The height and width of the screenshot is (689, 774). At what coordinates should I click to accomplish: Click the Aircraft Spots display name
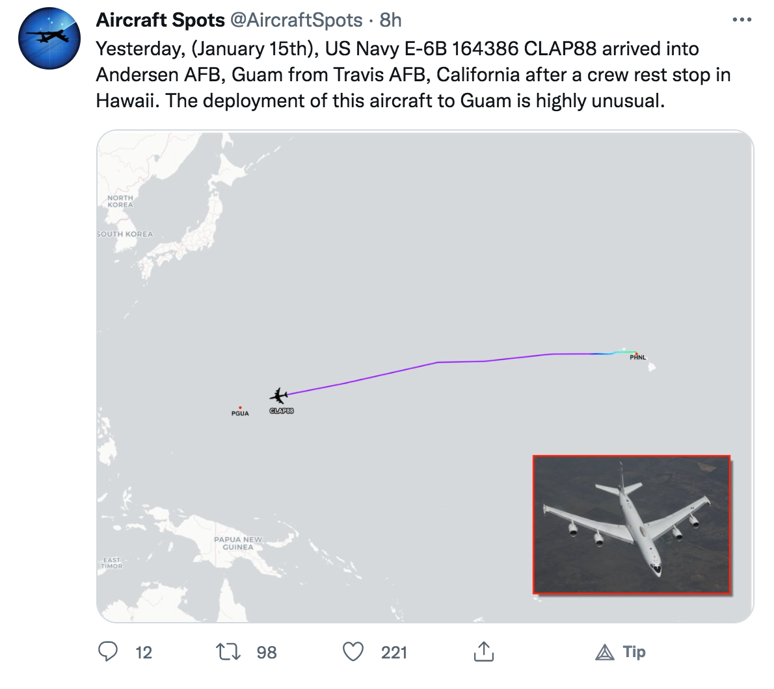[x=161, y=20]
